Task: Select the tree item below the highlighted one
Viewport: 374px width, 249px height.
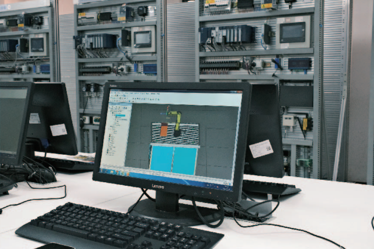Action: coord(120,118)
